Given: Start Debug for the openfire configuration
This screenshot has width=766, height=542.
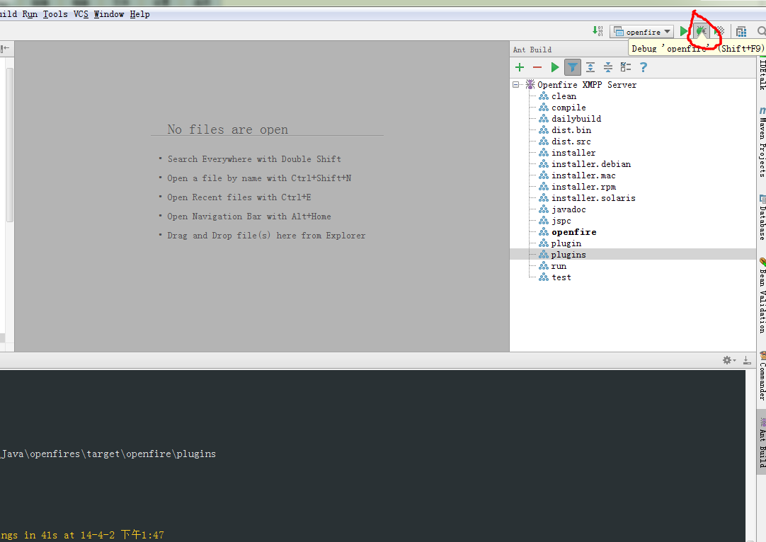Looking at the screenshot, I should 700,31.
